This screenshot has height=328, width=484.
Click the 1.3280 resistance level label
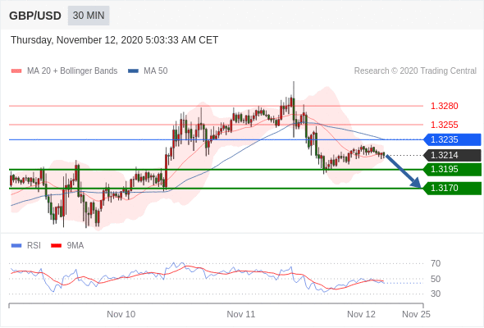click(x=445, y=106)
